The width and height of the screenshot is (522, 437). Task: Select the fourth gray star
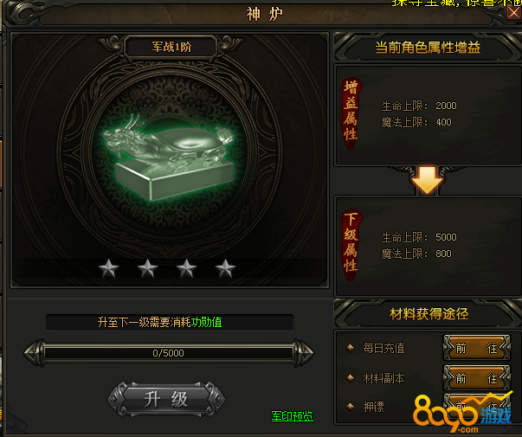(225, 268)
